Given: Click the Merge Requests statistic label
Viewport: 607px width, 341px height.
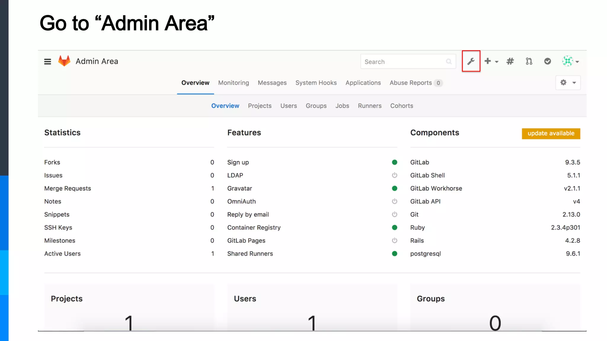Looking at the screenshot, I should (x=68, y=189).
